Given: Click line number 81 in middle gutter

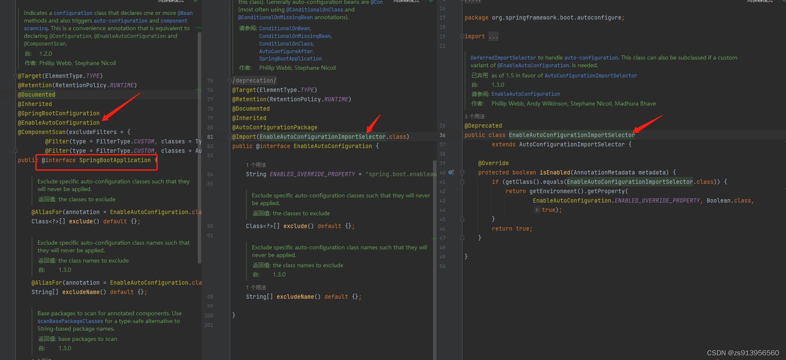Looking at the screenshot, I should point(210,137).
